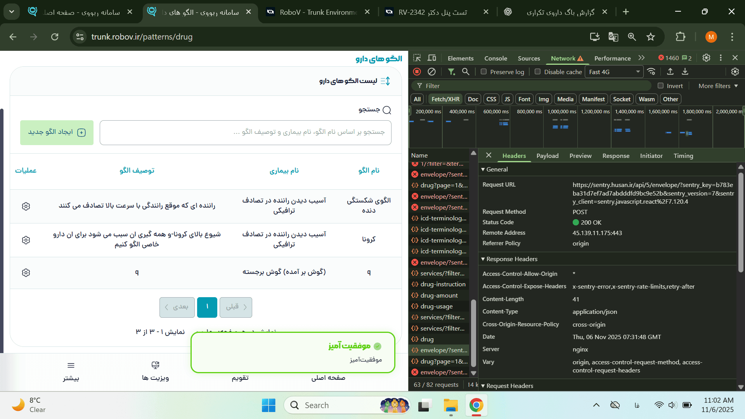Open the Console panel tab
This screenshot has width=745, height=419.
496,58
